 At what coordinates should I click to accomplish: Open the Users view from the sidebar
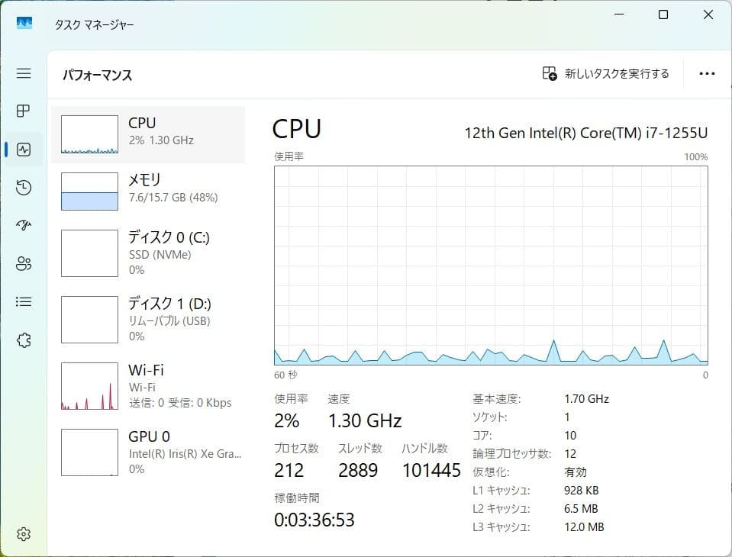point(23,263)
